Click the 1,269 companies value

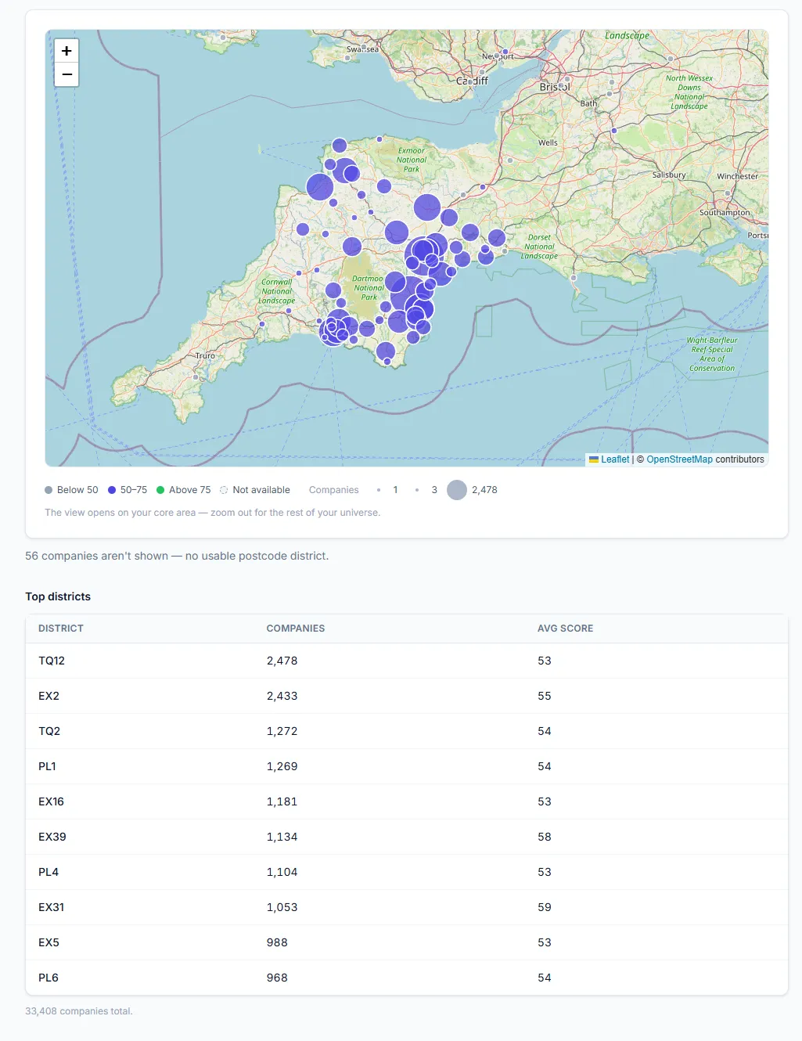point(282,766)
